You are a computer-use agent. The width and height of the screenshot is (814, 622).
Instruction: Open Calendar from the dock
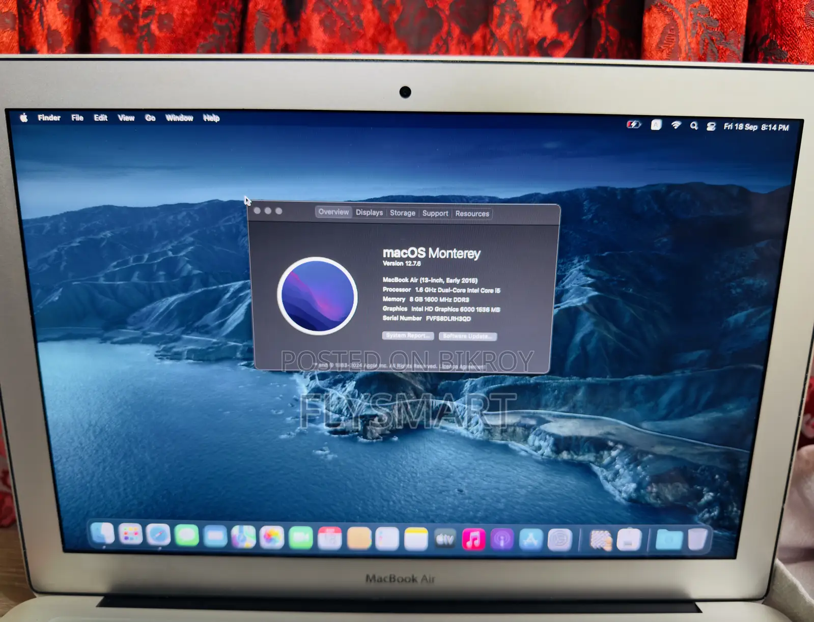point(329,538)
